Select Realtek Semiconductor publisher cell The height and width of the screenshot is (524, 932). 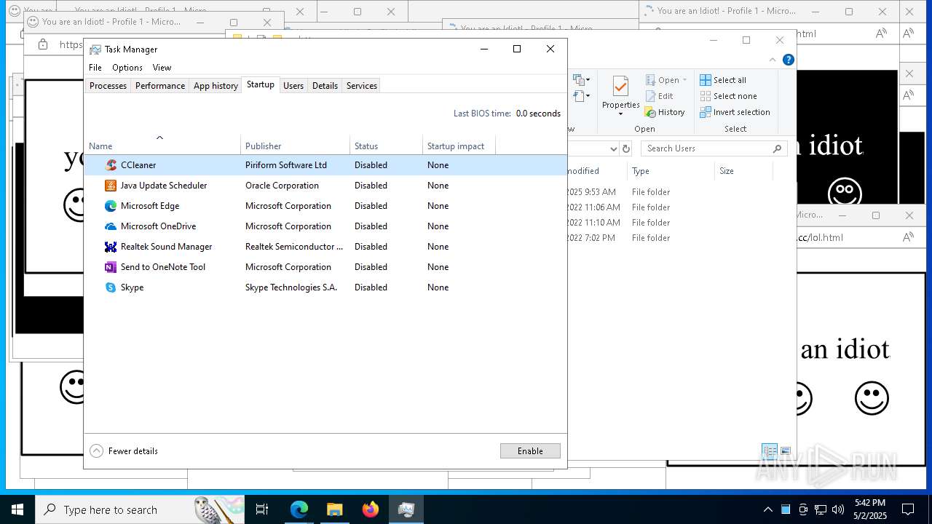[x=294, y=247]
